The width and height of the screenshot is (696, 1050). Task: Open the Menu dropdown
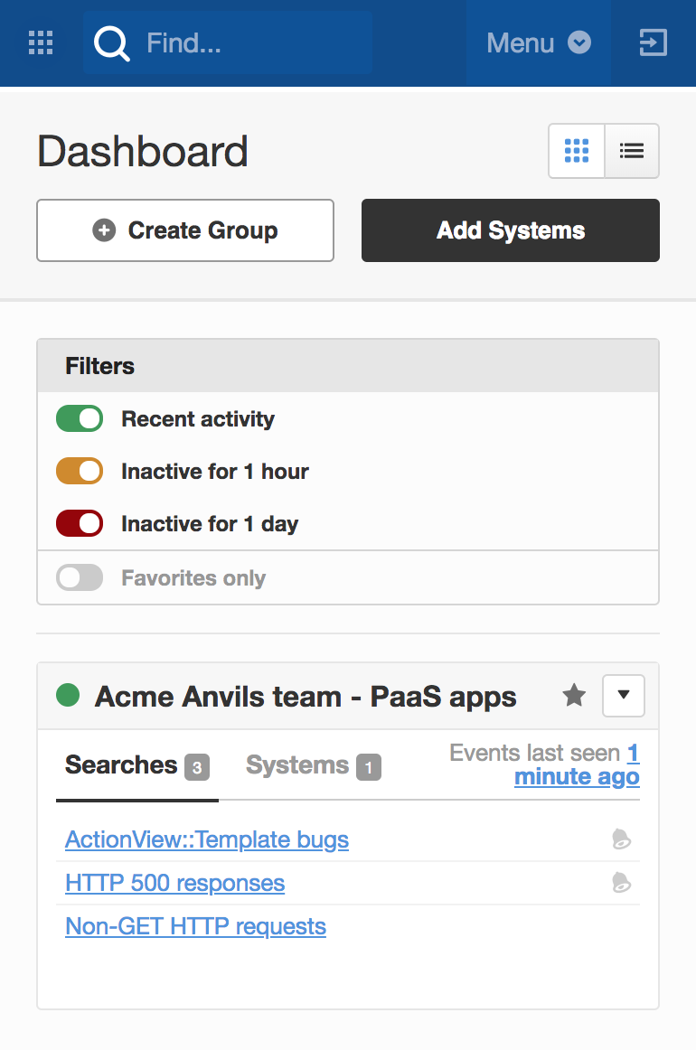pyautogui.click(x=539, y=43)
